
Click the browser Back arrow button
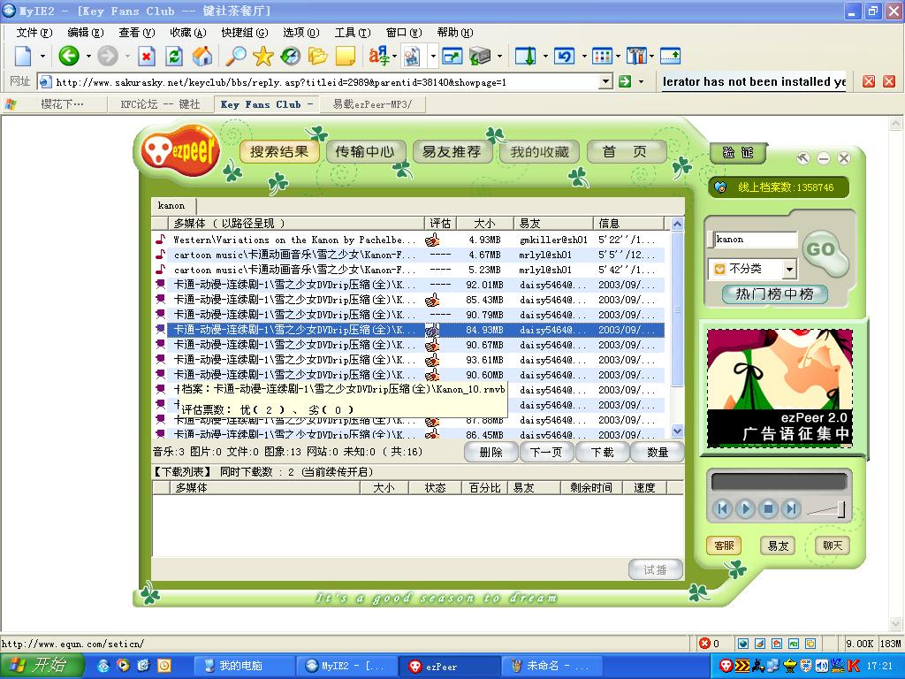tap(69, 56)
